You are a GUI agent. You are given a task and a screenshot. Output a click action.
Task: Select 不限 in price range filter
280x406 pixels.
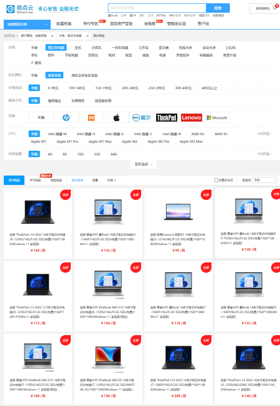pyautogui.click(x=34, y=88)
